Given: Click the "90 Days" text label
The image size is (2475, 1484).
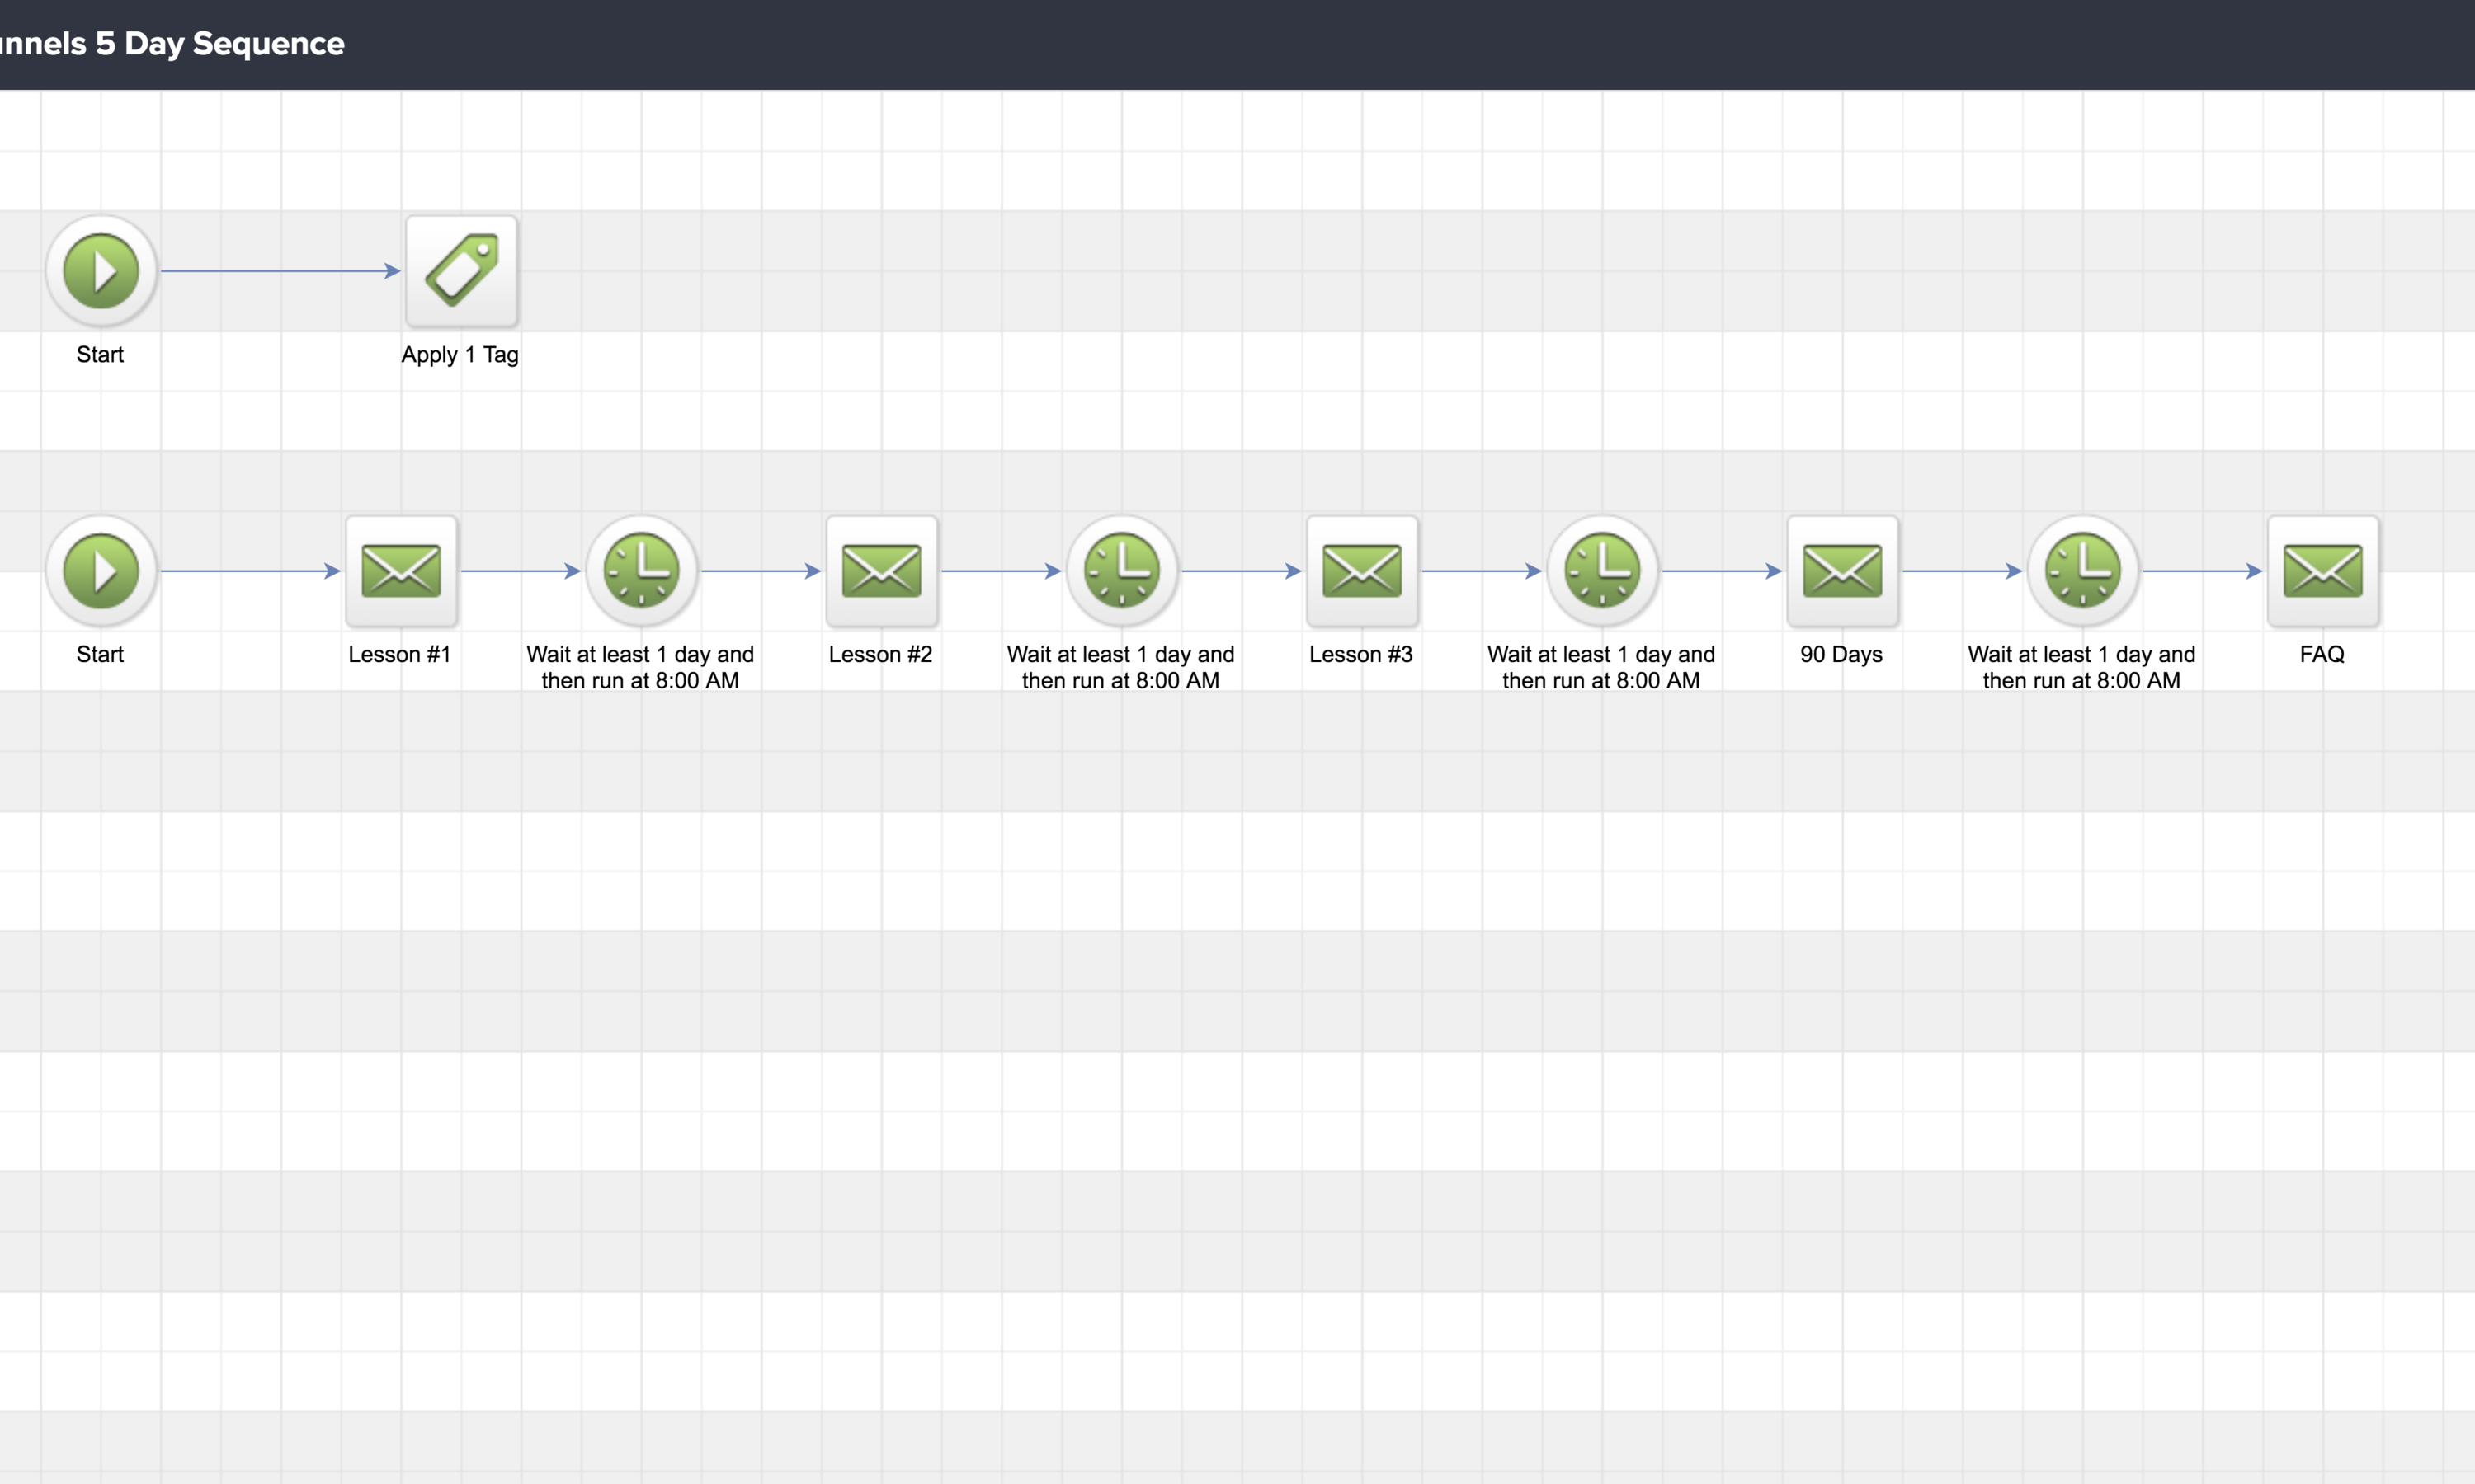Looking at the screenshot, I should click(x=1841, y=655).
